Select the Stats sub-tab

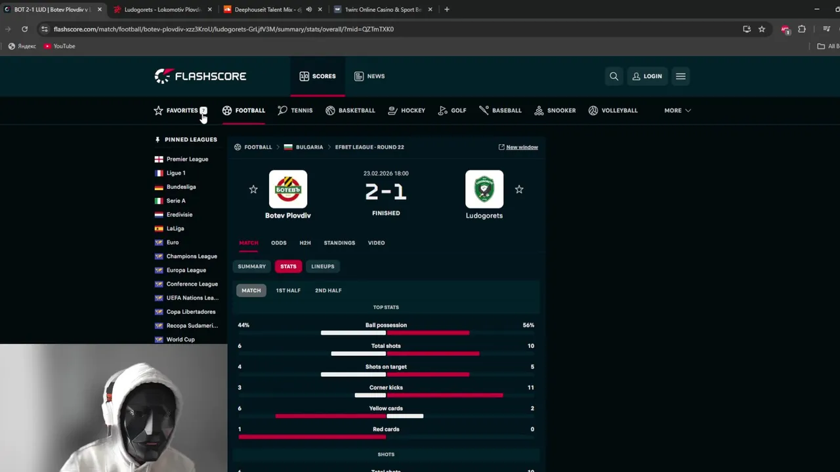[288, 266]
